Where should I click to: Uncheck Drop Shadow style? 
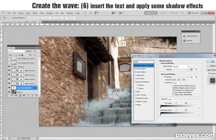[135, 69]
